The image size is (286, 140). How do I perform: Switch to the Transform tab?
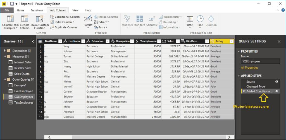(37, 10)
